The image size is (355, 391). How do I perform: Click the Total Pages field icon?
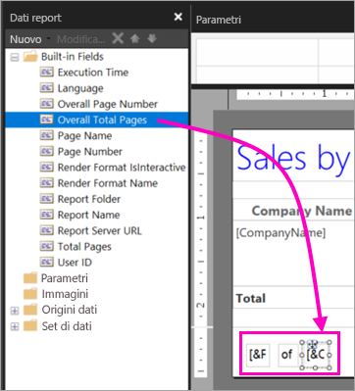click(46, 246)
